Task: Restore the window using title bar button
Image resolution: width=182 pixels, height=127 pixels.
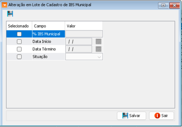Action: [x=163, y=5]
